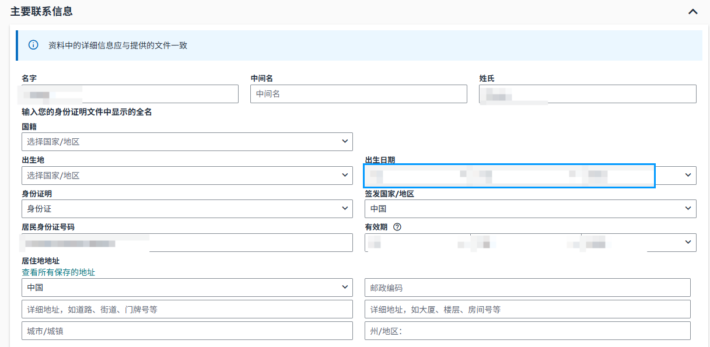The height and width of the screenshot is (347, 710).
Task: Open the 出生地 country selection dropdown
Action: click(187, 176)
